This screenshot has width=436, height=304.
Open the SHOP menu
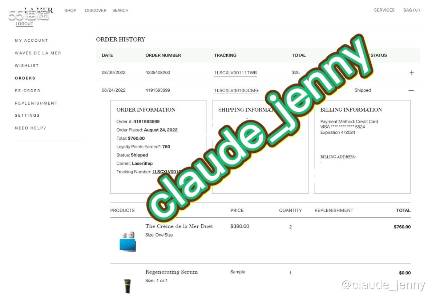pyautogui.click(x=70, y=11)
